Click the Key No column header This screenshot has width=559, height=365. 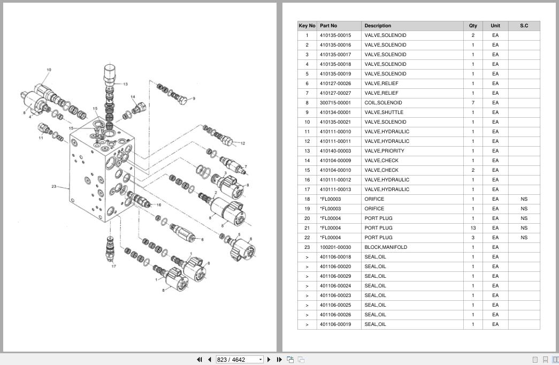pos(307,26)
